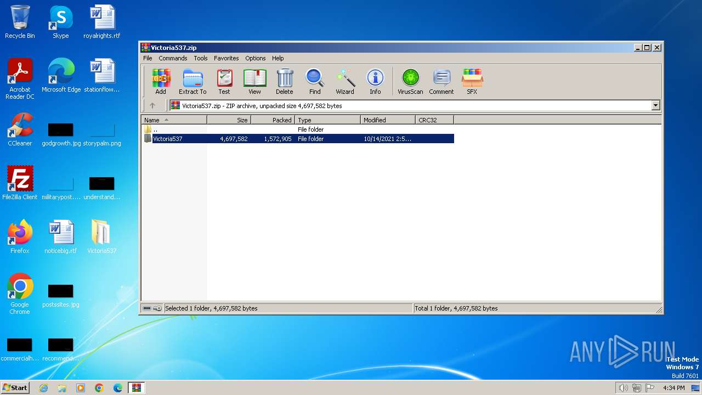Click status text 'Selected 1 folder'
The height and width of the screenshot is (395, 702).
(211, 308)
